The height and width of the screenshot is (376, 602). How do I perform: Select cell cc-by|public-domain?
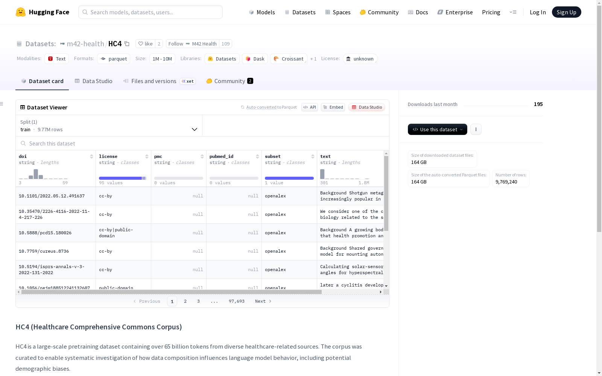click(x=123, y=233)
